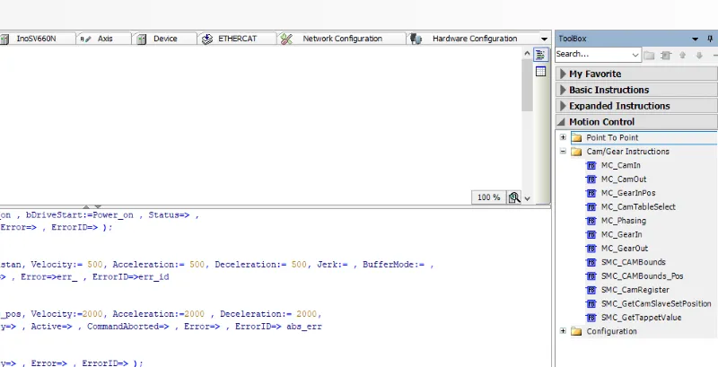Open the ToolBox search dropdown
The height and width of the screenshot is (367, 718).
(x=635, y=55)
